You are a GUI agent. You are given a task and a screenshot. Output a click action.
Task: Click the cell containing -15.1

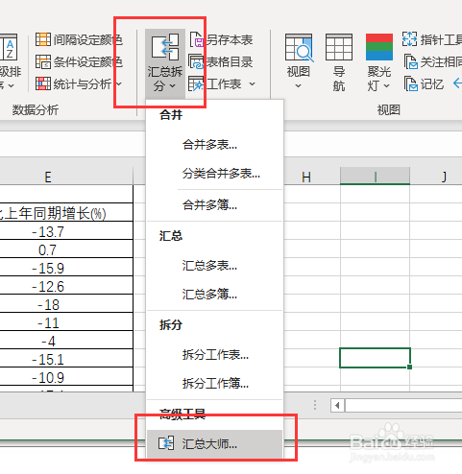pos(66,359)
